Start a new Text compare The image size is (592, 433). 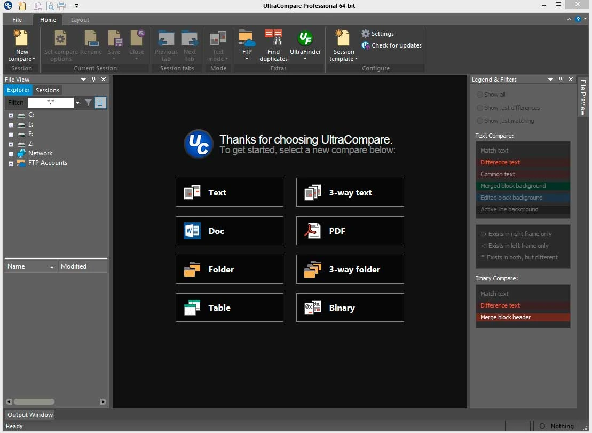pos(229,192)
